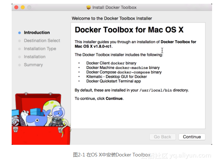
Task: Click the '/usr/local/bin' path text
Action: click(x=156, y=90)
